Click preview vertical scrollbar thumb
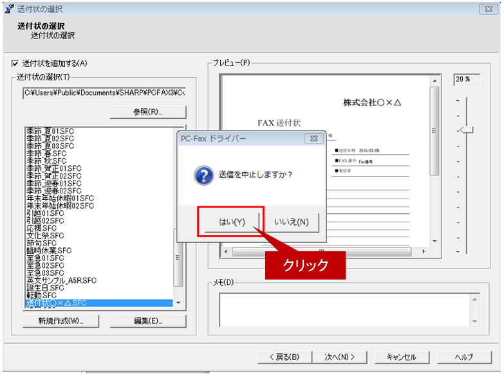The width and height of the screenshot is (504, 374). pyautogui.click(x=434, y=131)
